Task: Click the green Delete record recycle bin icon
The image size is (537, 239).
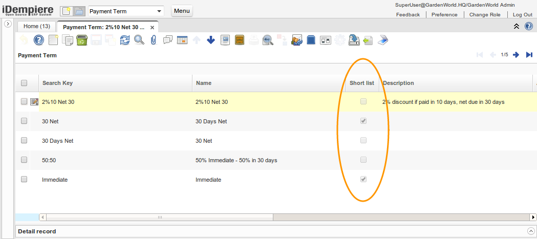Action: [82, 40]
